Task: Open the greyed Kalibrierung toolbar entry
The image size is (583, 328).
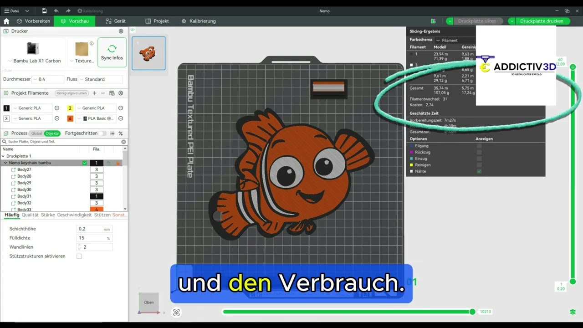Action: coord(90,11)
